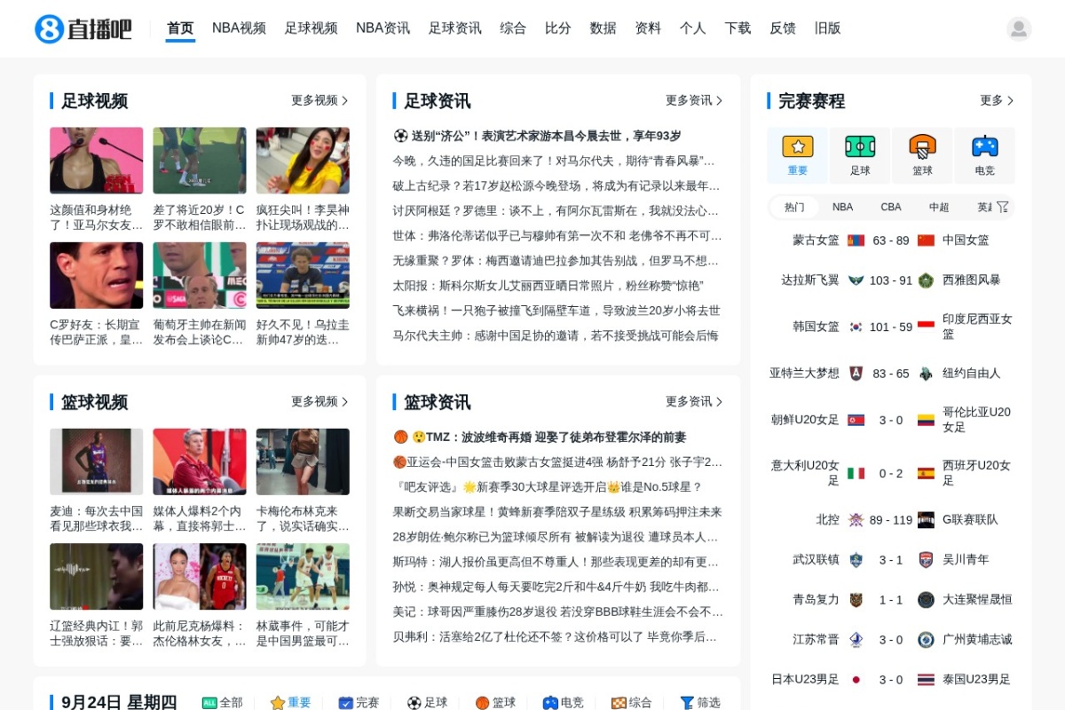Filter schedule by 全部 icon

pos(209,703)
